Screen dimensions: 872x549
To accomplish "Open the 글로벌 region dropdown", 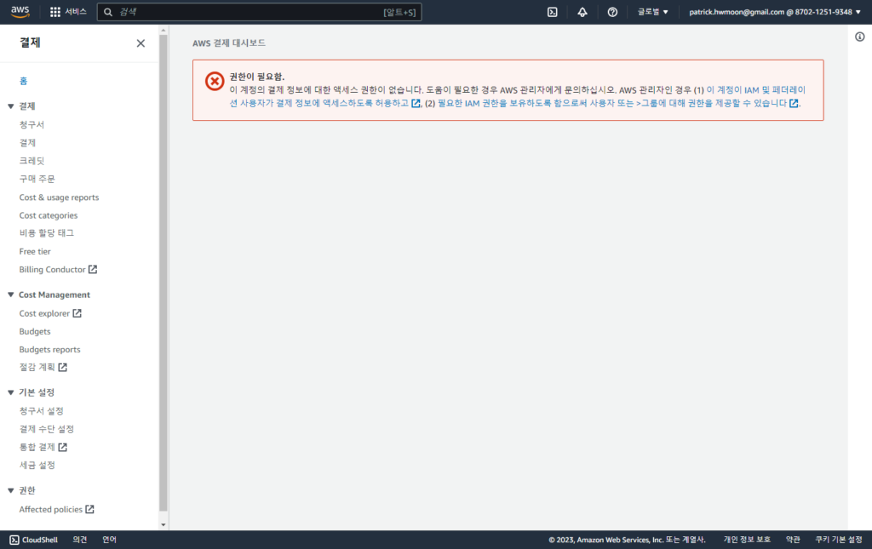I will [x=653, y=12].
